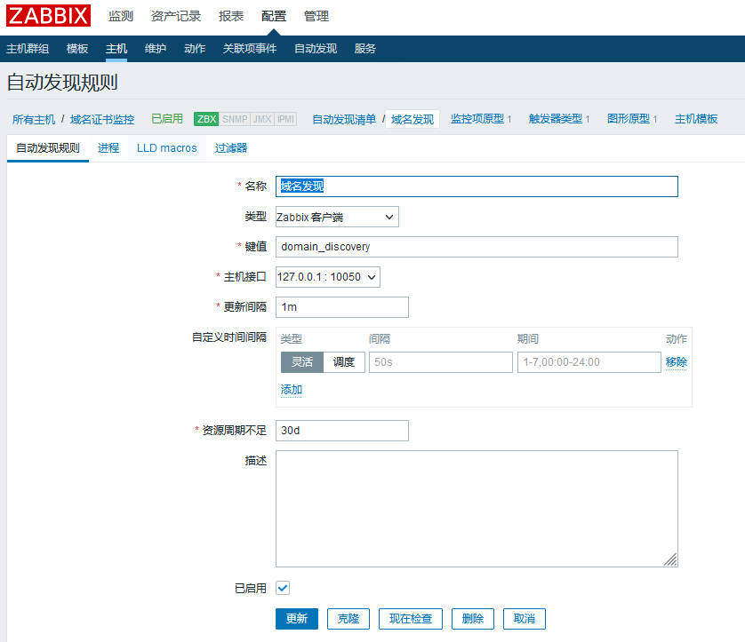Select 灵活 interval type
This screenshot has height=642, width=745.
301,362
